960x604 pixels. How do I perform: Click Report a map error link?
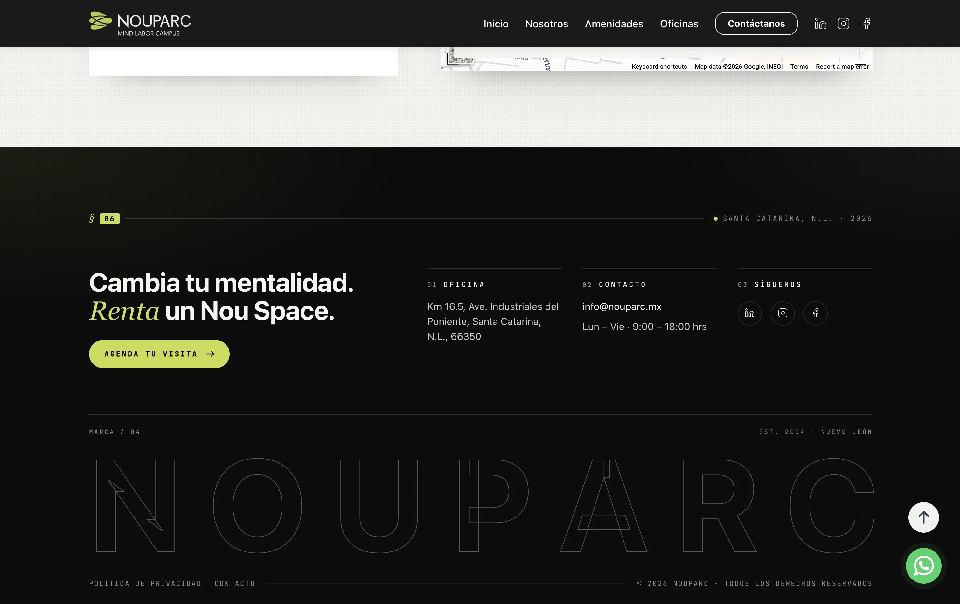pyautogui.click(x=842, y=67)
